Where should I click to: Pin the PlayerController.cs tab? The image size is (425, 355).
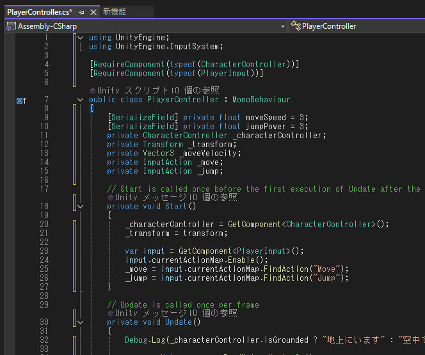[x=81, y=12]
